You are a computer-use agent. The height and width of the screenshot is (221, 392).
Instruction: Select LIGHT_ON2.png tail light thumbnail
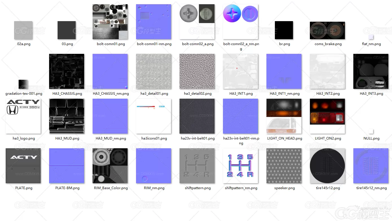coord(327,116)
